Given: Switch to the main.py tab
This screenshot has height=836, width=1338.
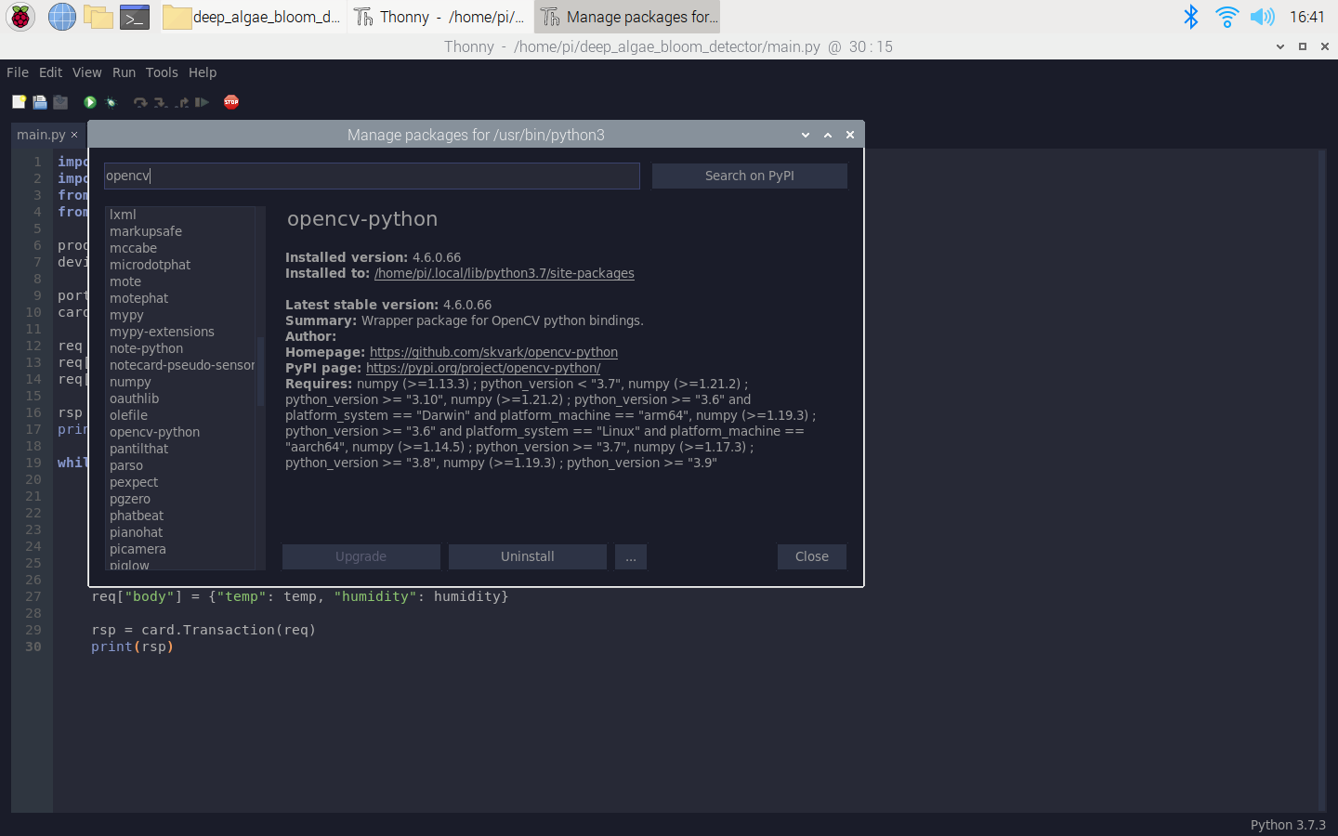Looking at the screenshot, I should pyautogui.click(x=41, y=134).
